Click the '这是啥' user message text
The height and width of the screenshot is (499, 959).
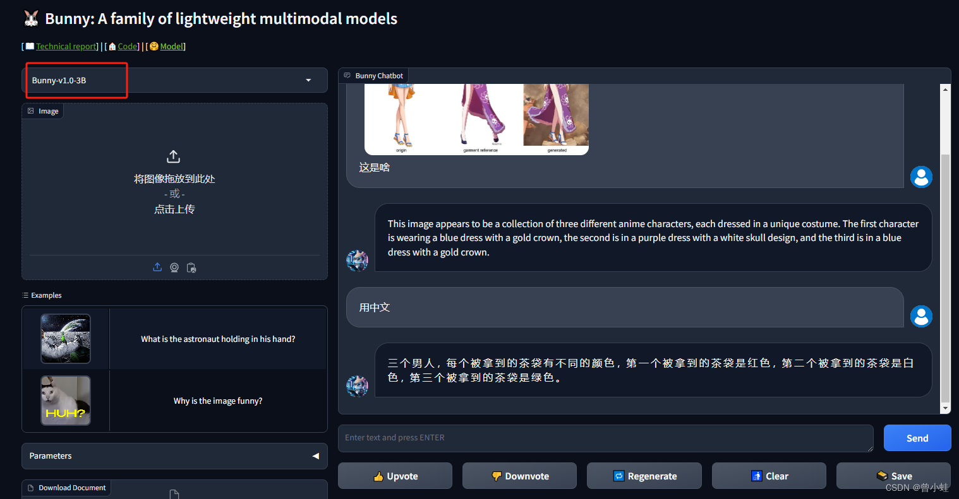[x=375, y=167]
